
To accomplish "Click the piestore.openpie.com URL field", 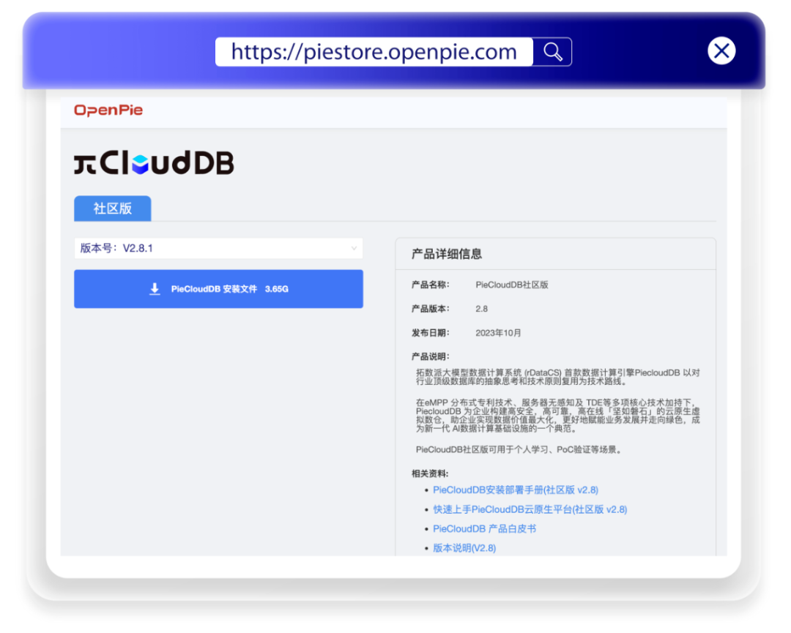I will 374,52.
